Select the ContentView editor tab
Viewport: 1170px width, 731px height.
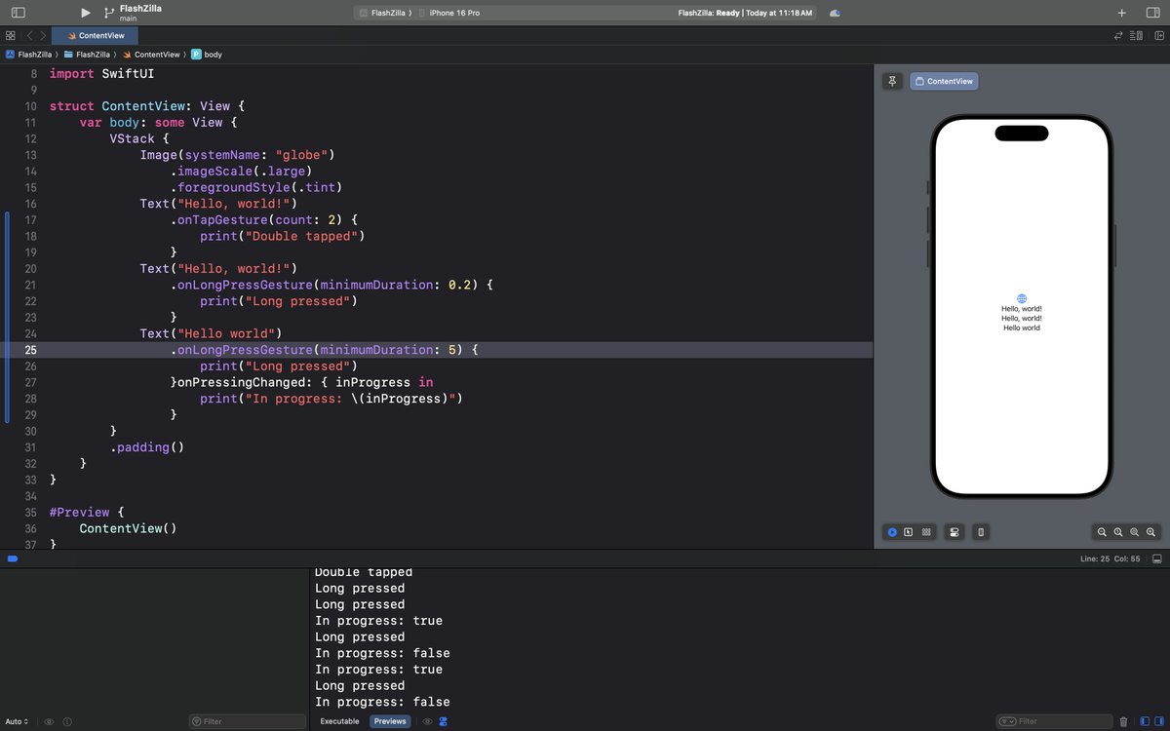tap(95, 35)
